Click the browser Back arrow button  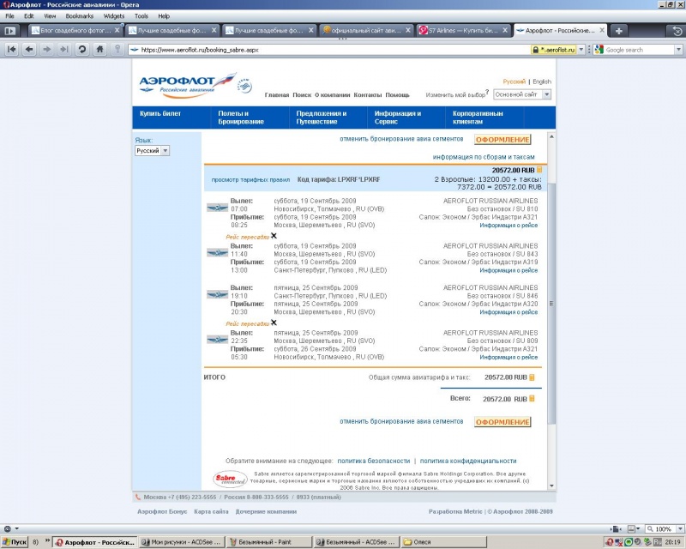[x=29, y=50]
